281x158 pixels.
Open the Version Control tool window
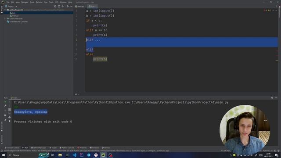pyautogui.click(x=12, y=148)
